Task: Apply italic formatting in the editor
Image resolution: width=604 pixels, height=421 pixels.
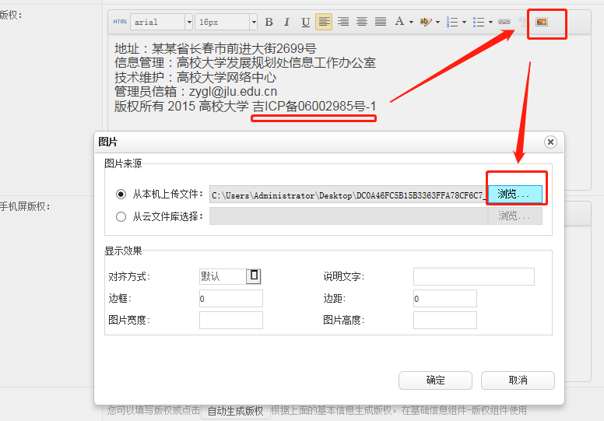Action: click(x=287, y=22)
